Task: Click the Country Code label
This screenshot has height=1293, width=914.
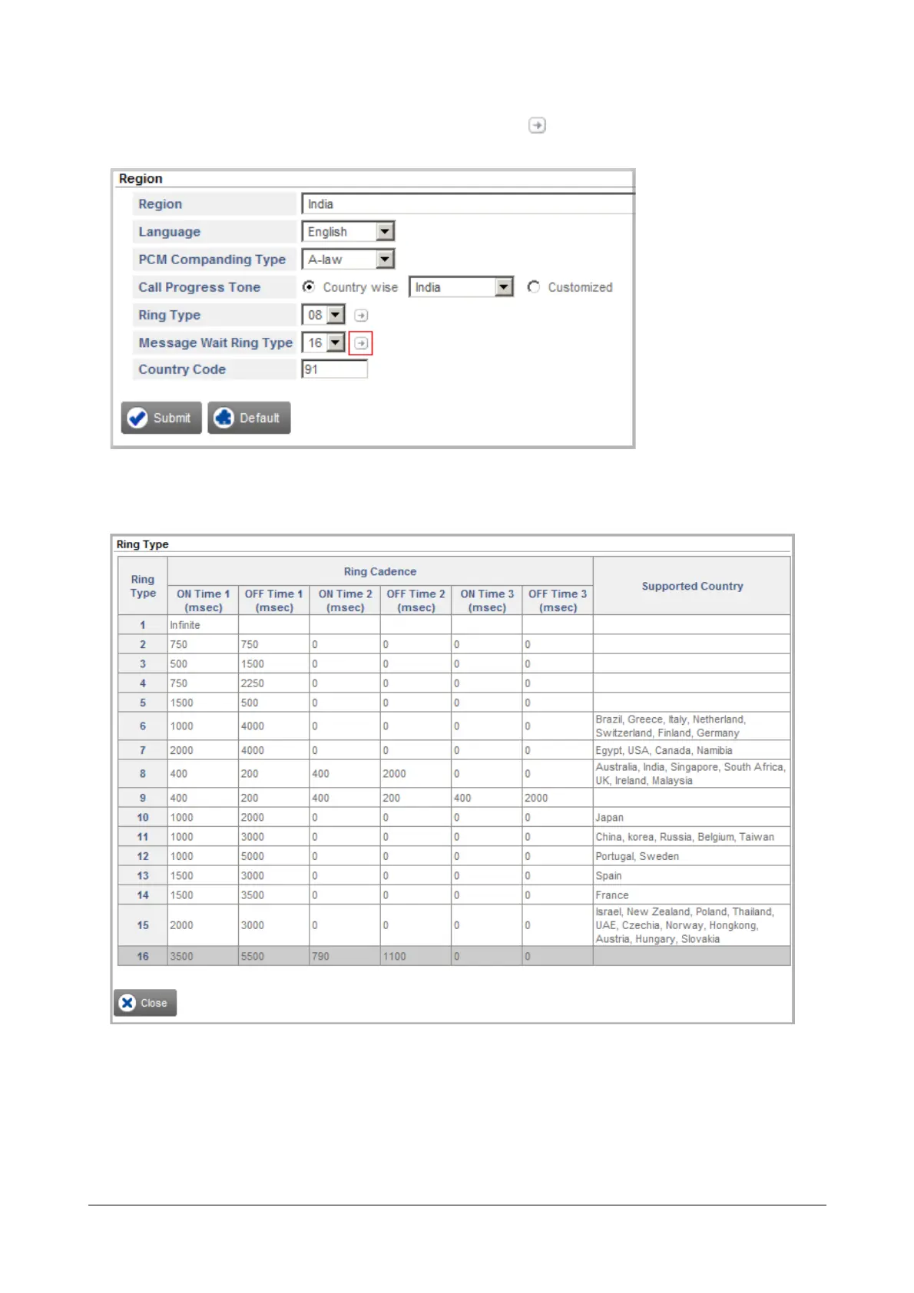Action: pos(182,369)
